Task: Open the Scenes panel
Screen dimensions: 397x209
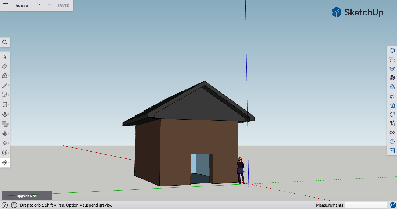Action: [392, 124]
